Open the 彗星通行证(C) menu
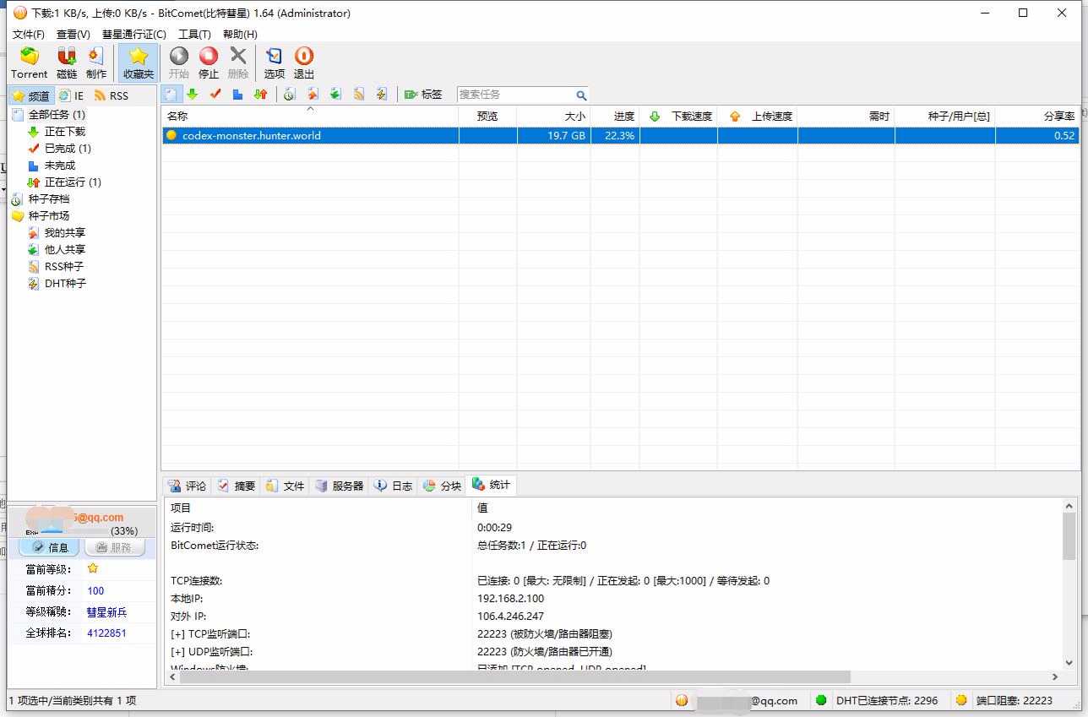Screen dimensions: 1088x717 (x=134, y=34)
